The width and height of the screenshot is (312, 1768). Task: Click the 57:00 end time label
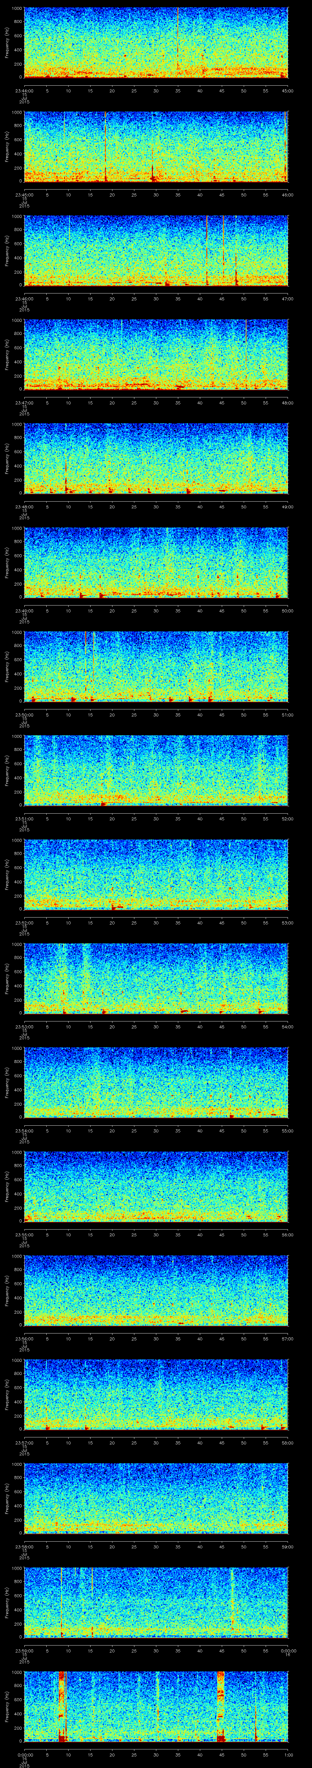pos(288,1338)
